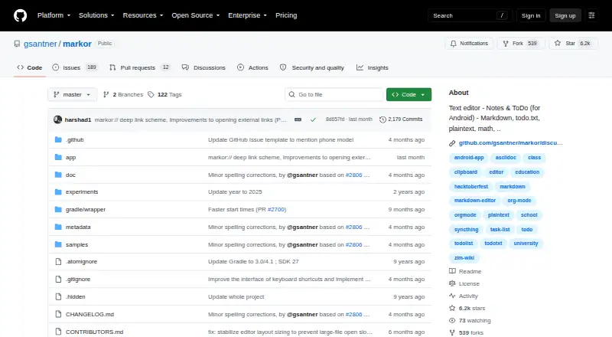
Task: Click the green commit status checkmark
Action: (313, 119)
